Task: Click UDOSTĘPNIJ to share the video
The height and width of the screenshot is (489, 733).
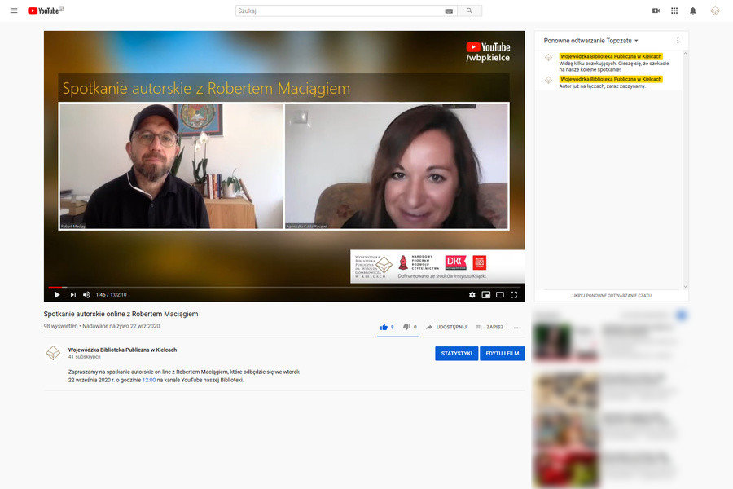Action: point(446,327)
